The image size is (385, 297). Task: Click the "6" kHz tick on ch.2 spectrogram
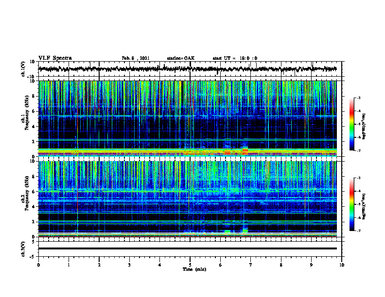(34, 192)
